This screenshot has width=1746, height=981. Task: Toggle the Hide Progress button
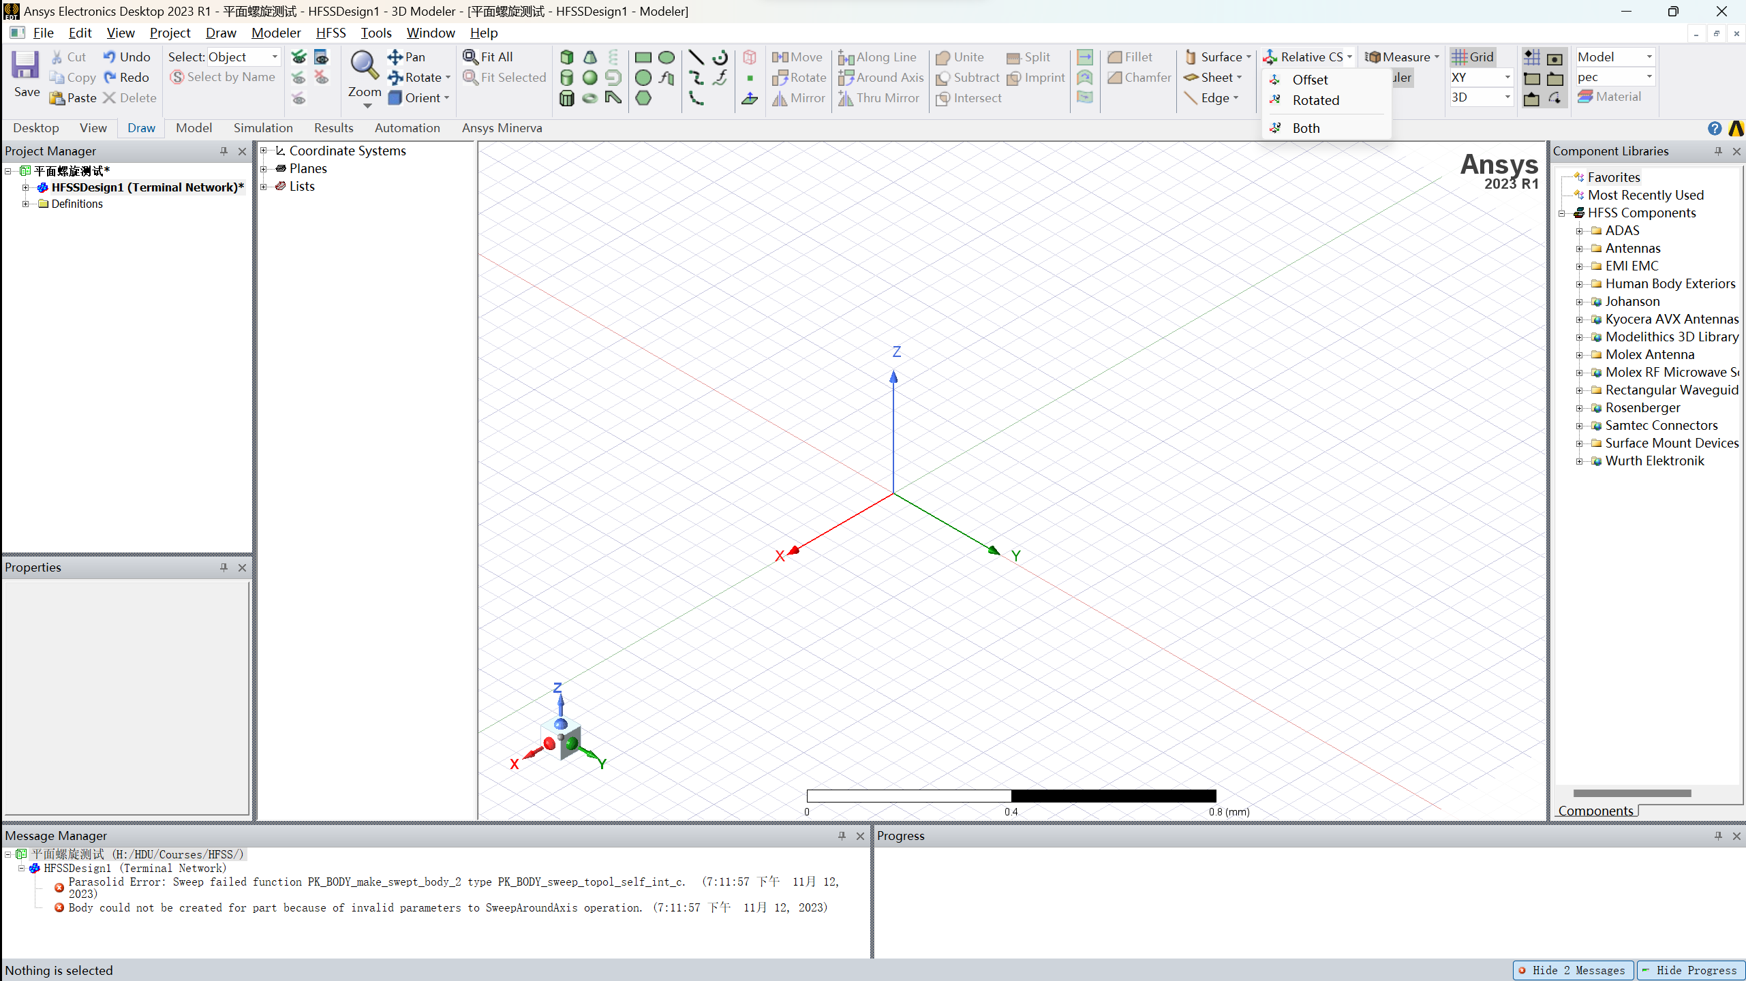(x=1690, y=970)
